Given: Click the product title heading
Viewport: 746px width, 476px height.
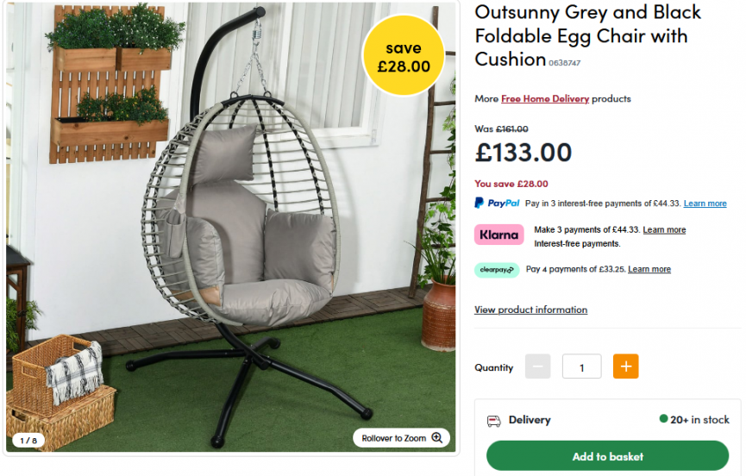Looking at the screenshot, I should [587, 36].
